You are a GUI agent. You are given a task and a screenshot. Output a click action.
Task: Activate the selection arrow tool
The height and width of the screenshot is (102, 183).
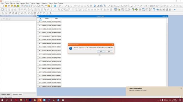pyautogui.click(x=3, y=10)
